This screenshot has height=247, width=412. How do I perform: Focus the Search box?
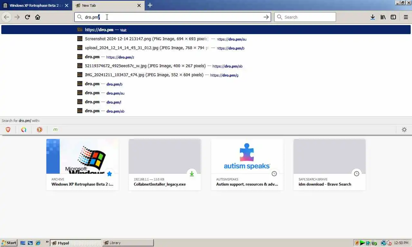tap(305, 17)
